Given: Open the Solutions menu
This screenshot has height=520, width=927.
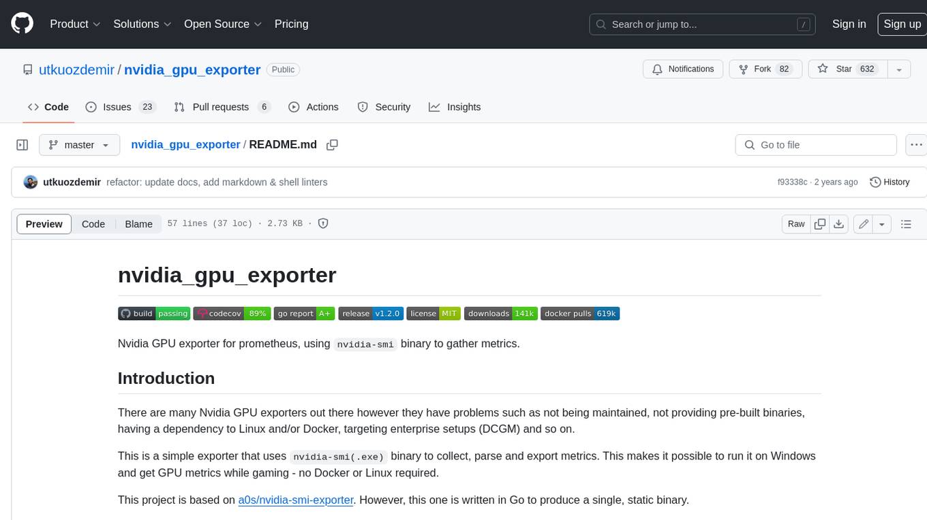Looking at the screenshot, I should [142, 24].
